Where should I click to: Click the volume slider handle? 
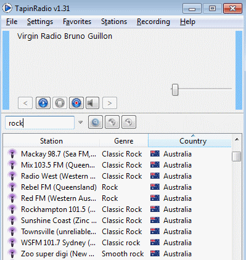[175, 89]
